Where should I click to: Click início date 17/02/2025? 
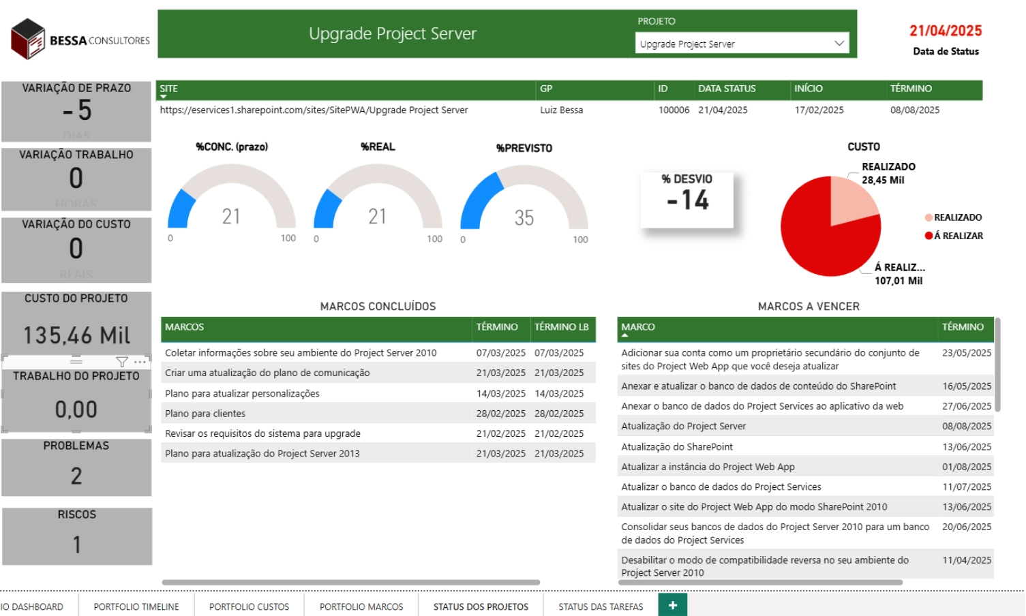pyautogui.click(x=819, y=110)
